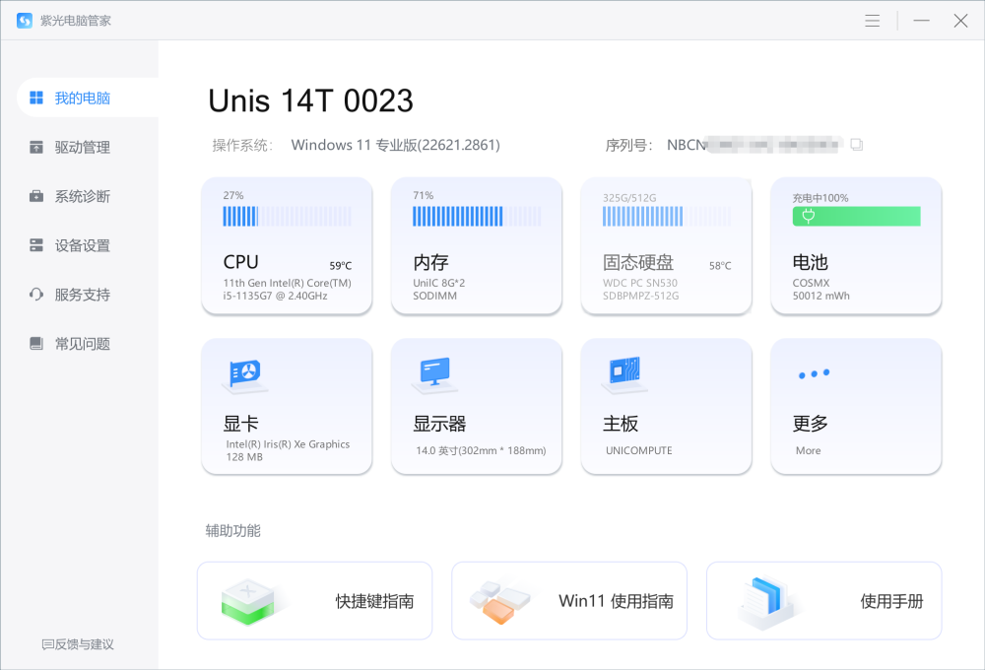Open the 快捷键指南 button

[x=315, y=601]
